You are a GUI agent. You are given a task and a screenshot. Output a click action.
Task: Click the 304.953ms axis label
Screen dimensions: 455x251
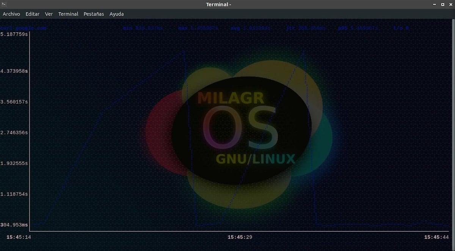[14, 224]
